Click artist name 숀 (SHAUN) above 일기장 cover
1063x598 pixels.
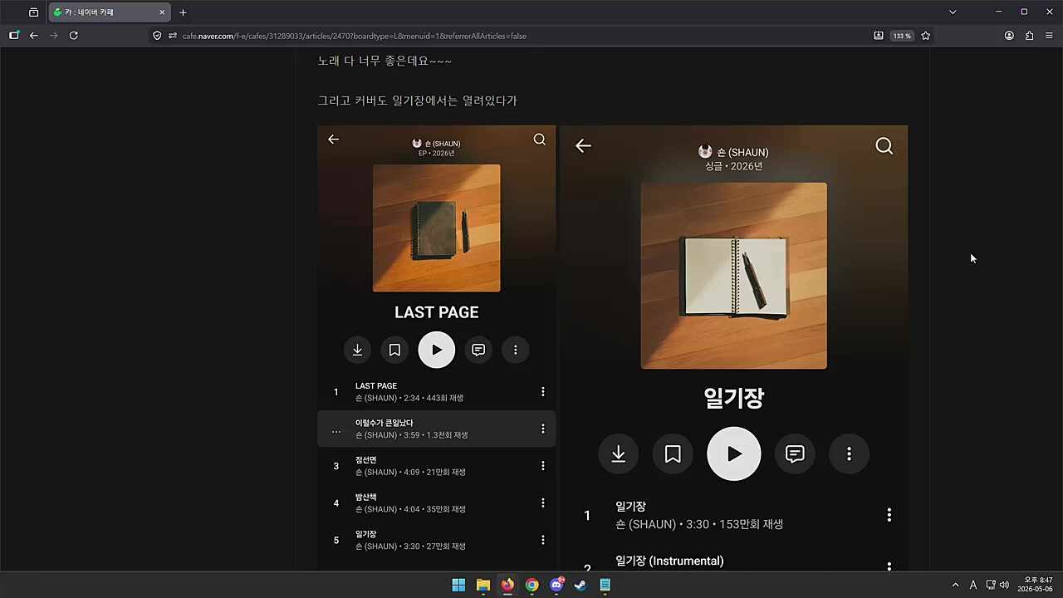coord(742,152)
